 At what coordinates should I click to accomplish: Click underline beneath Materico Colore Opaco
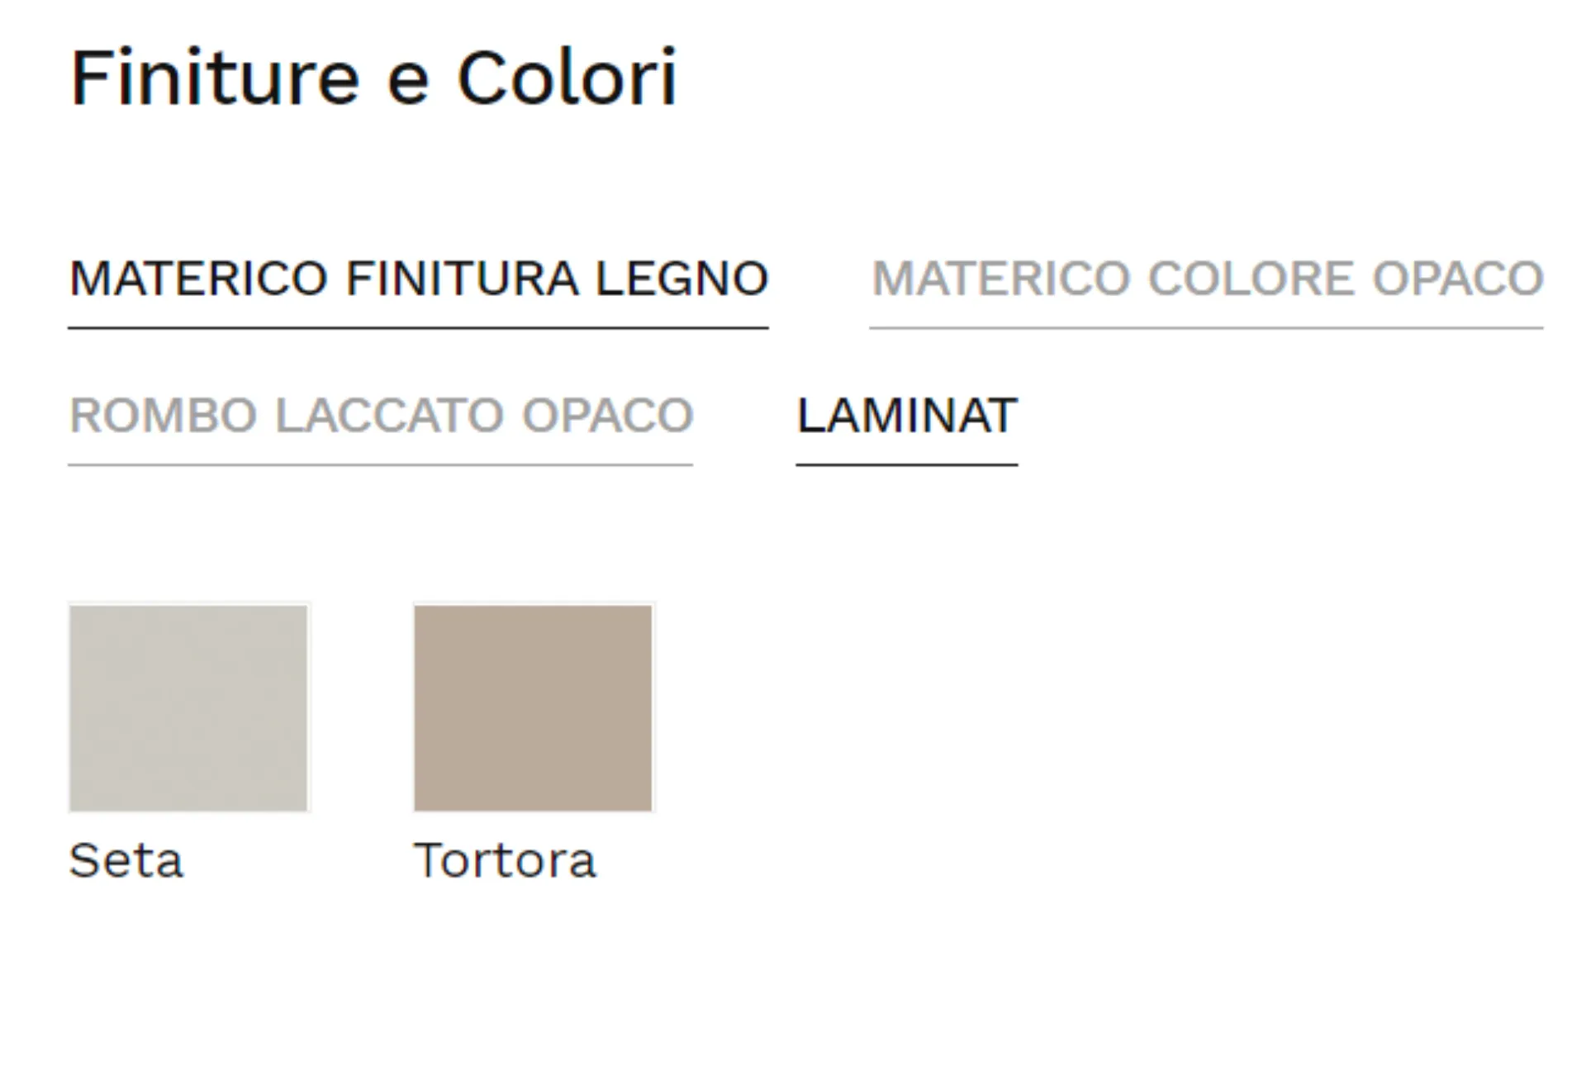click(1207, 328)
